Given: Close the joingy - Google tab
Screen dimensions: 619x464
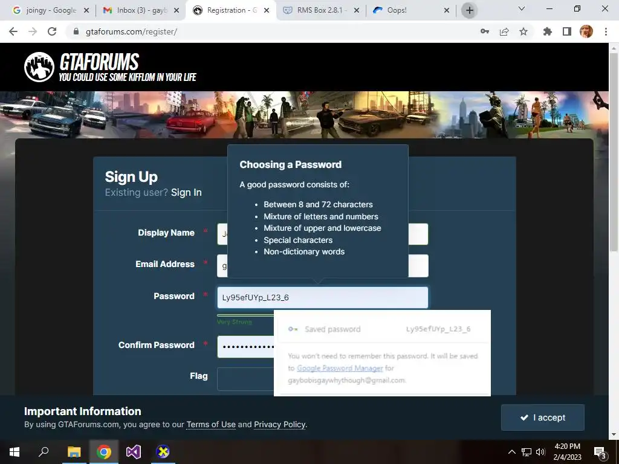Looking at the screenshot, I should point(86,10).
